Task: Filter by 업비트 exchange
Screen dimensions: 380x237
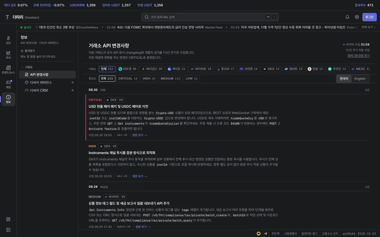Action: (x=293, y=69)
